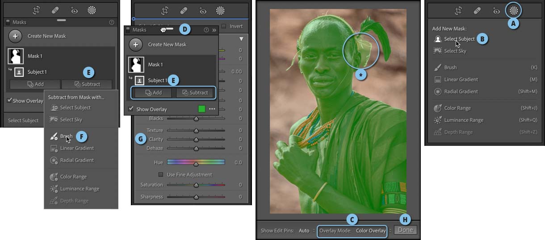
Task: Click the Clarity slider handle
Action: point(196,140)
